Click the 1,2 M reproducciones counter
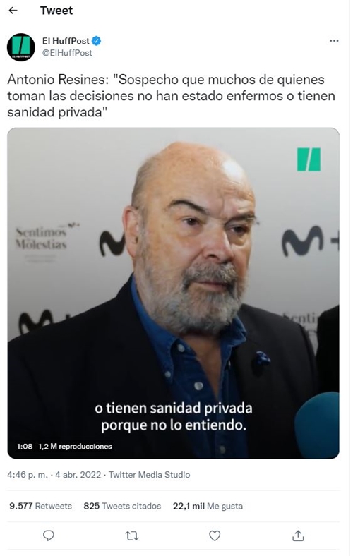 pyautogui.click(x=76, y=446)
